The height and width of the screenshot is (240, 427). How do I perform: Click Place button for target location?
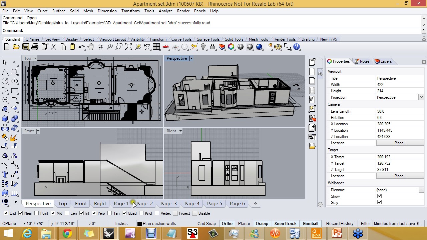pyautogui.click(x=400, y=176)
